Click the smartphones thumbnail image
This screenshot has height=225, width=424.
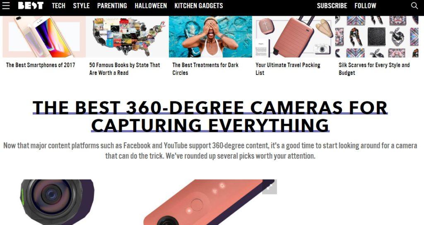pos(44,37)
